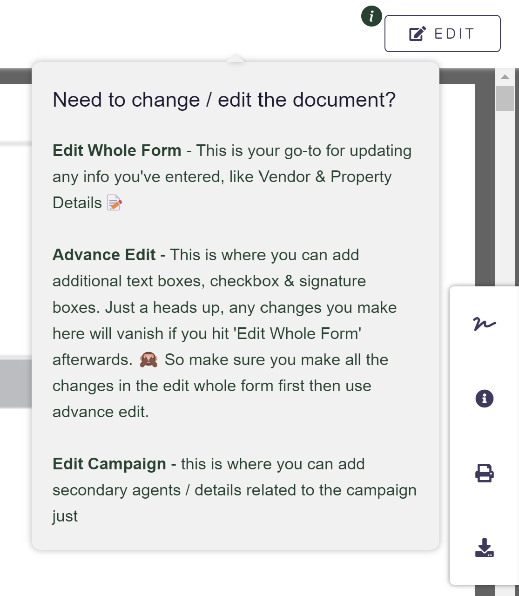Click the see-no-evil monkey emoji
This screenshot has height=596, width=519.
(x=148, y=360)
